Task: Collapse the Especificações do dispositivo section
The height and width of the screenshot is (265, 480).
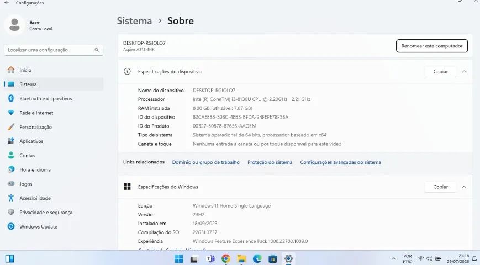Action: 464,71
